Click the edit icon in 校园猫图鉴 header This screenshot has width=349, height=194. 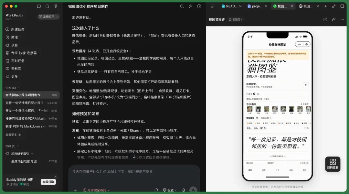[x=325, y=19]
